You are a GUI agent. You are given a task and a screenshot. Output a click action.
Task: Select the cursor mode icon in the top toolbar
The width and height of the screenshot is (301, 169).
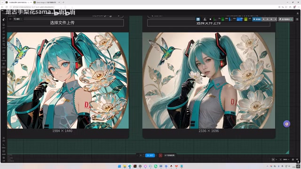click(x=198, y=19)
